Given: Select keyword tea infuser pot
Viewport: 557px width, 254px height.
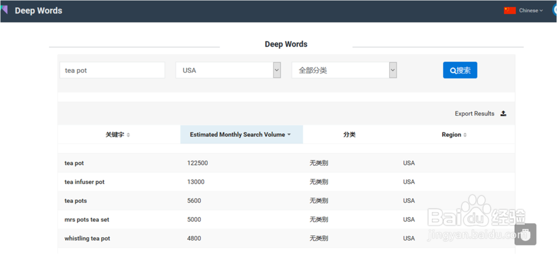Looking at the screenshot, I should (x=85, y=182).
